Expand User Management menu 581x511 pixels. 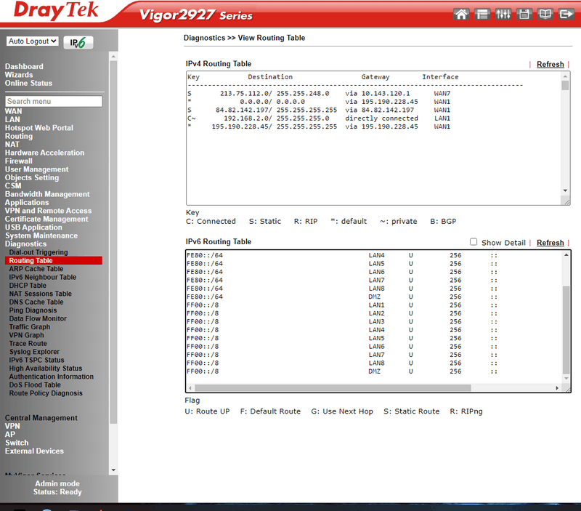(x=37, y=169)
